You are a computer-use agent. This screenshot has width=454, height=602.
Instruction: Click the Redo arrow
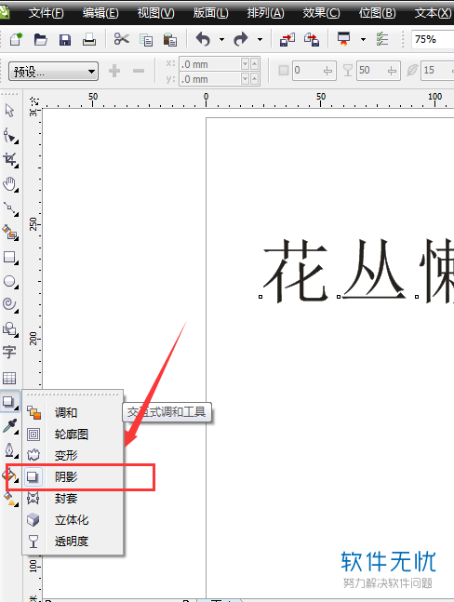pyautogui.click(x=241, y=39)
